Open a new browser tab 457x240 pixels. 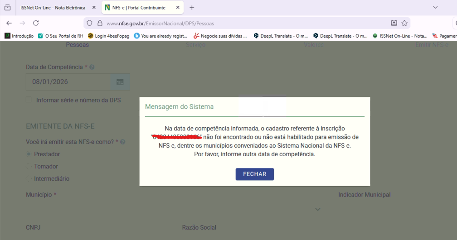pyautogui.click(x=192, y=8)
